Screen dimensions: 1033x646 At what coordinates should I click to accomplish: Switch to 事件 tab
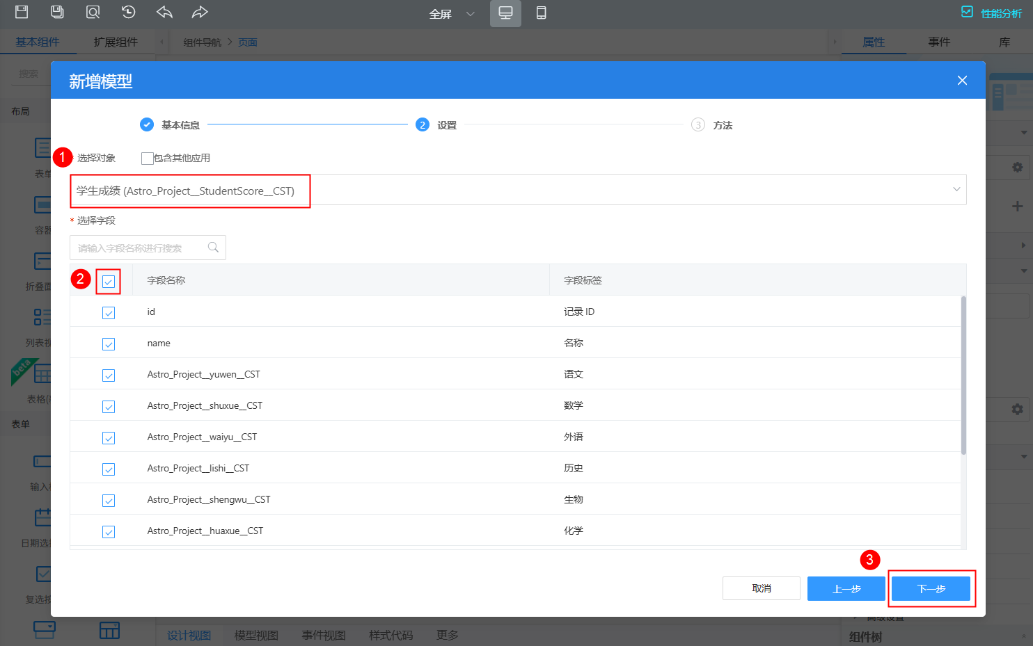(x=939, y=42)
